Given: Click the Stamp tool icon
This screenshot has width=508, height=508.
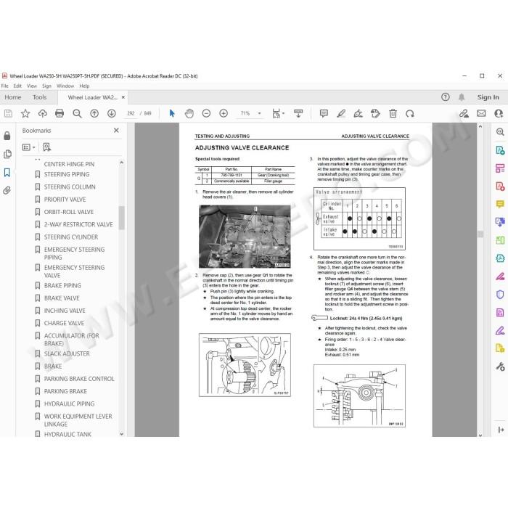Looking at the screenshot, I should coord(375,113).
